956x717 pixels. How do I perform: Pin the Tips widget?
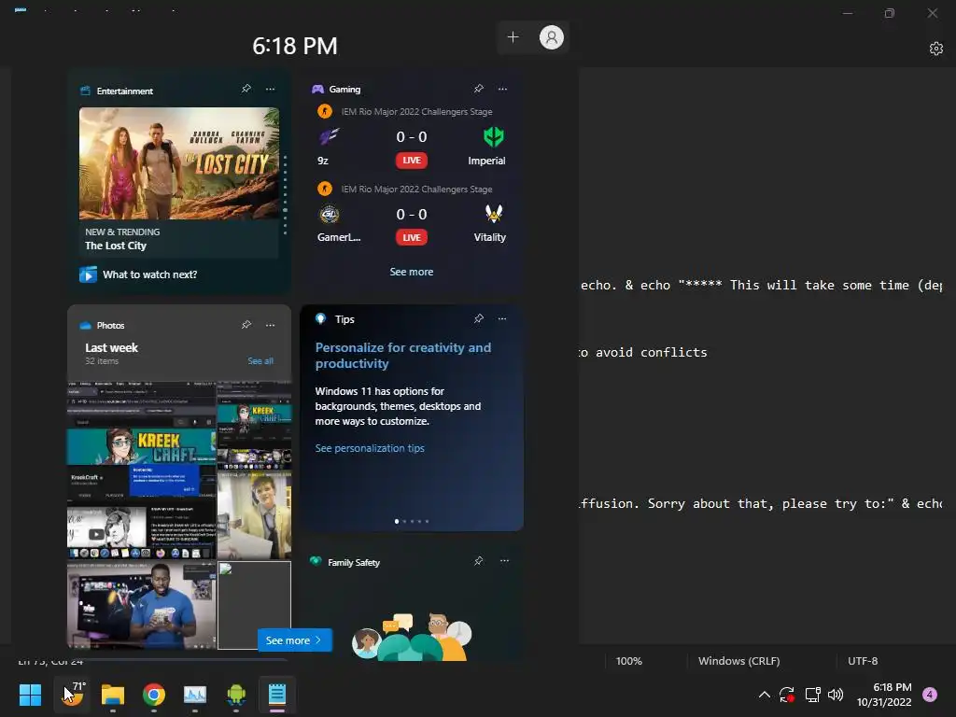coord(479,318)
